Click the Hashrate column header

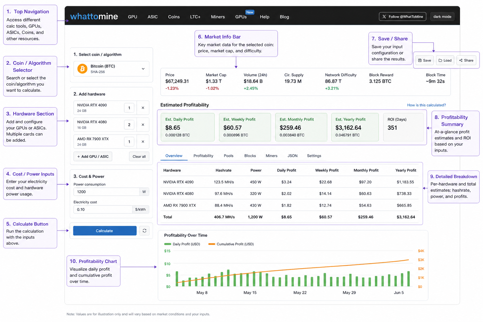click(x=224, y=170)
